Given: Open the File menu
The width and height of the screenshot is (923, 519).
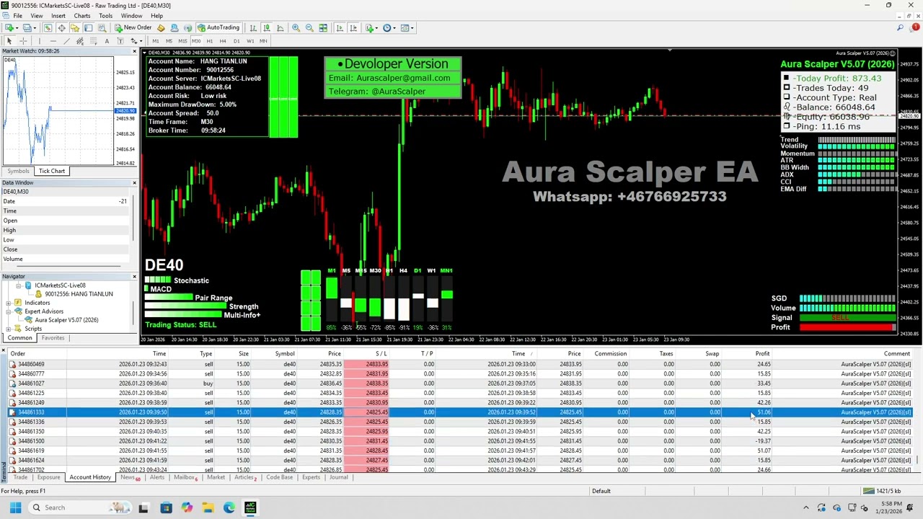Looking at the screenshot, I should [17, 15].
